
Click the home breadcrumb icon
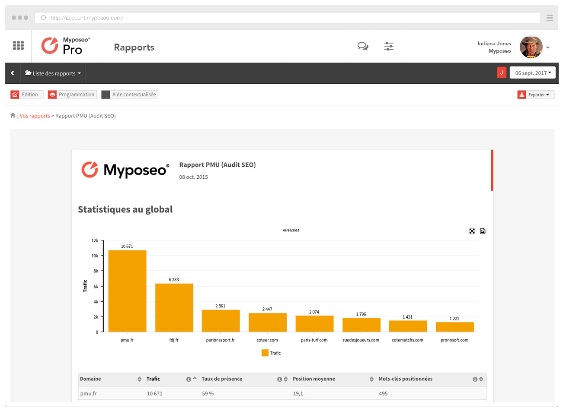pyautogui.click(x=13, y=115)
